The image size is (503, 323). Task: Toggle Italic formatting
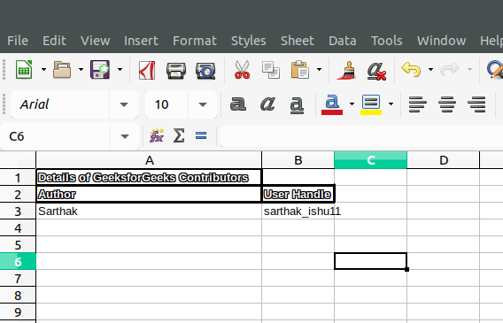(x=267, y=104)
